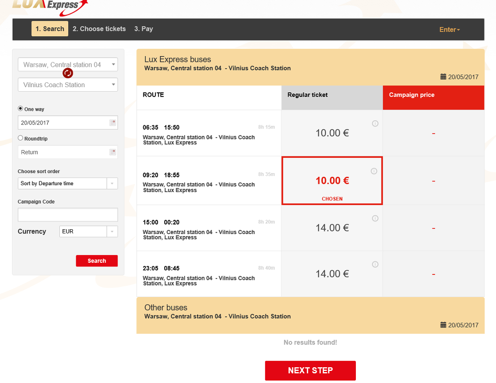Image resolution: width=496 pixels, height=383 pixels.
Task: Show info icon for 23:05 departure ticket
Action: coord(375,264)
